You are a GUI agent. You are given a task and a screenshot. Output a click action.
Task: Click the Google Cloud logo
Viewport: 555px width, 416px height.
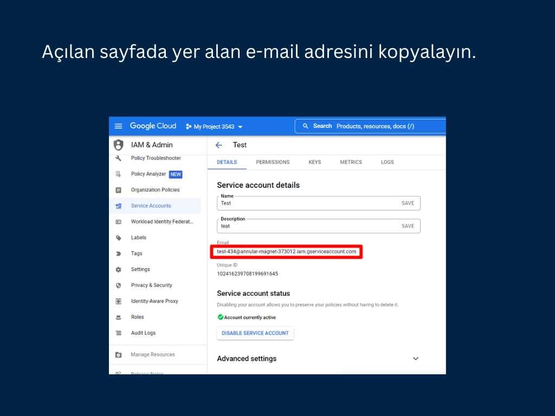153,126
